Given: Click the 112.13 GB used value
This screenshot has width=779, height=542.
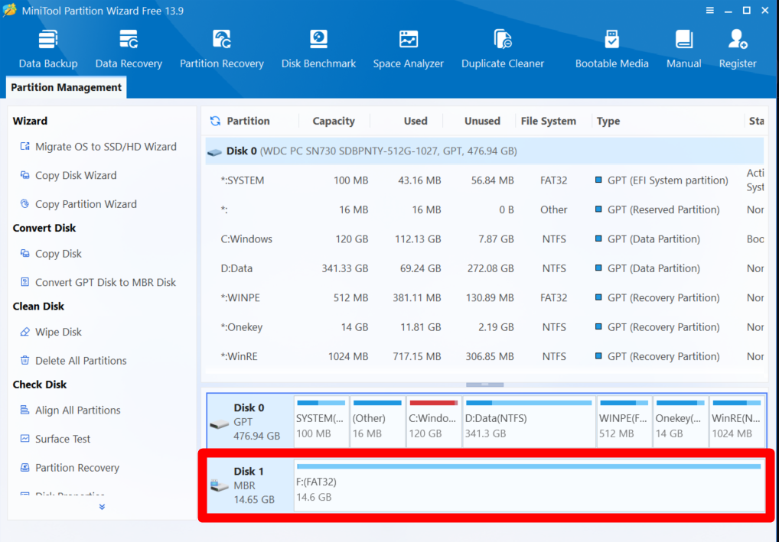Looking at the screenshot, I should pos(418,239).
